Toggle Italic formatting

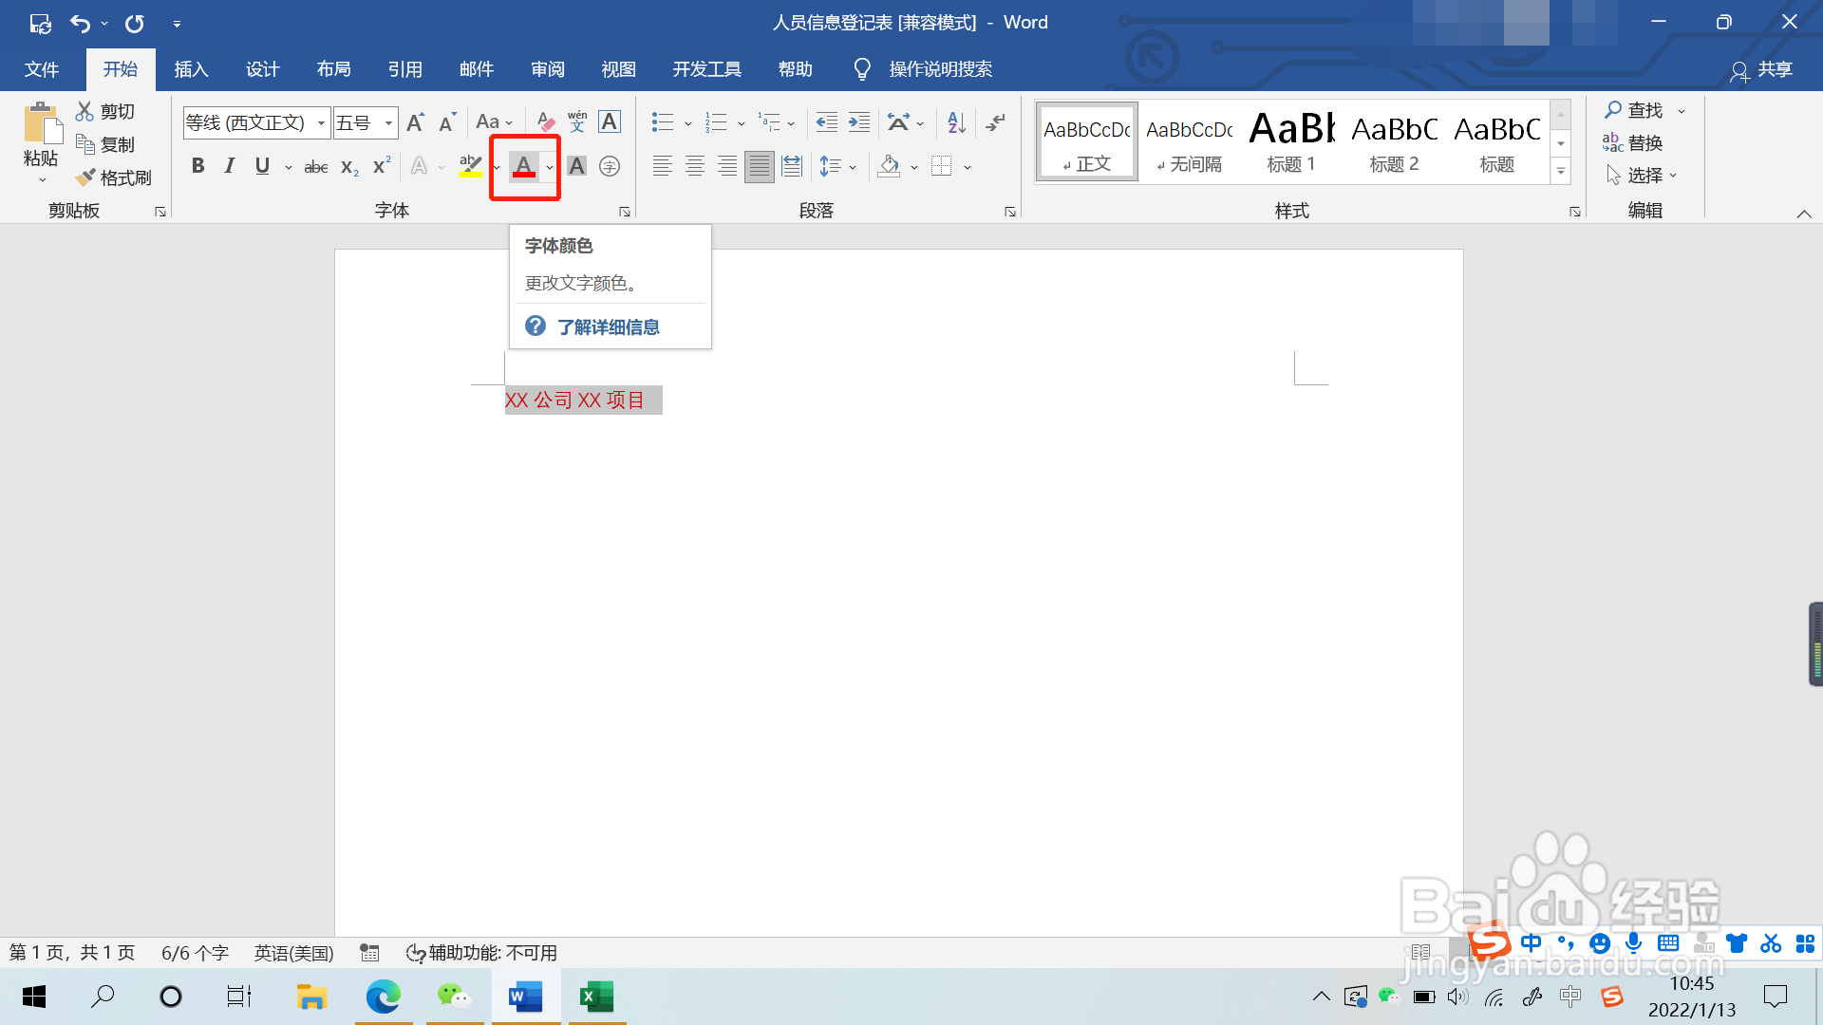point(230,166)
